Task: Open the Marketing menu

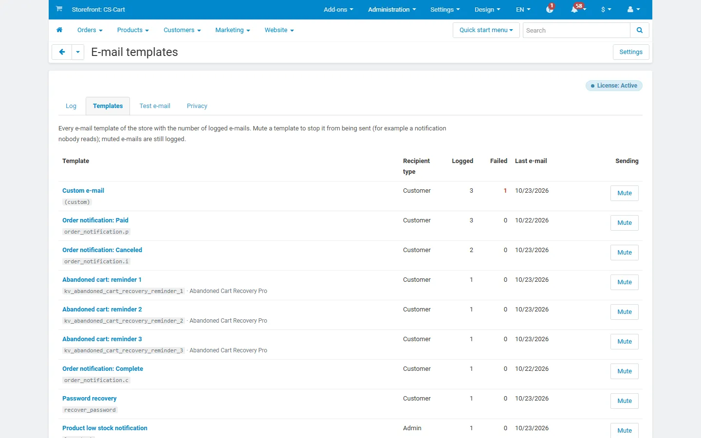Action: pyautogui.click(x=233, y=30)
